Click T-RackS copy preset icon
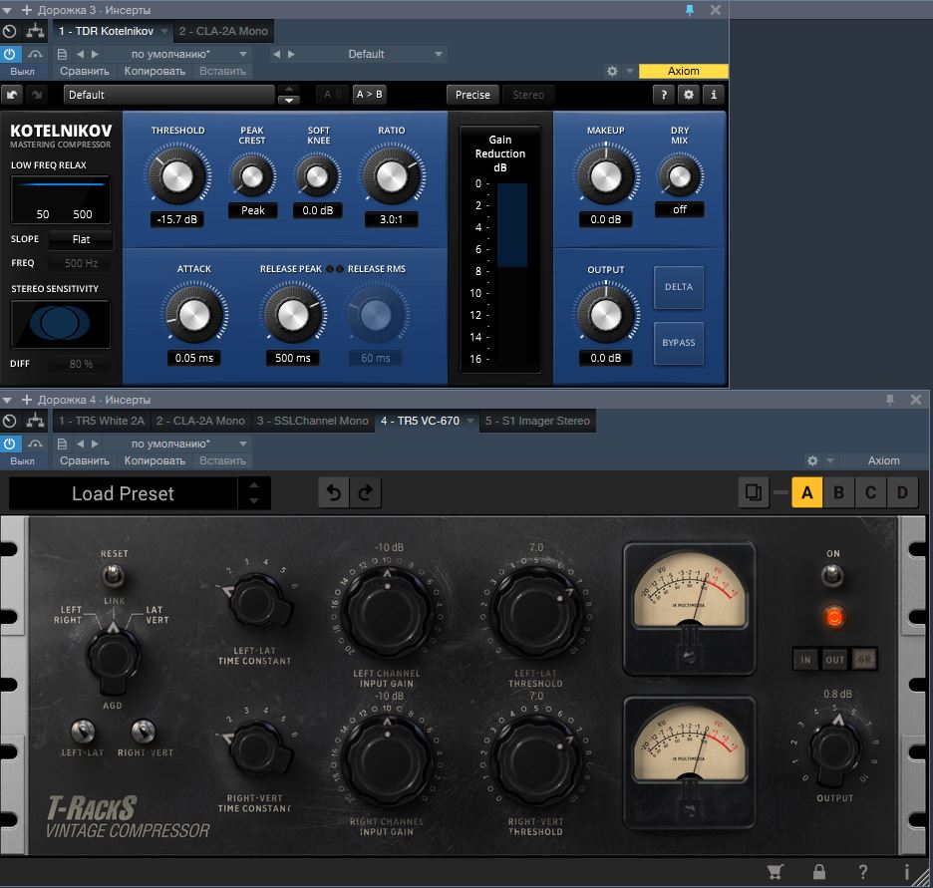This screenshot has width=933, height=888. pos(754,492)
